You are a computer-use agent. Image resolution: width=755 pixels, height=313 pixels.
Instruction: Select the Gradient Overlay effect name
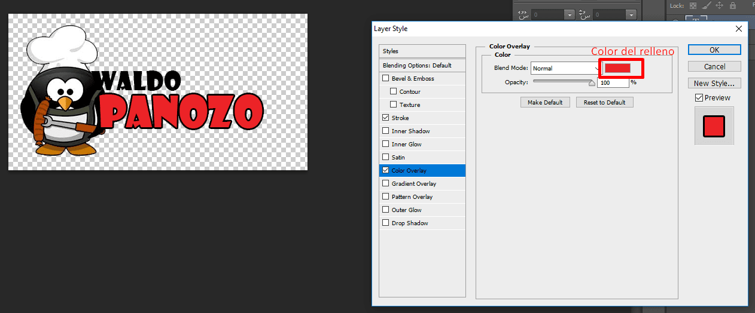click(414, 183)
